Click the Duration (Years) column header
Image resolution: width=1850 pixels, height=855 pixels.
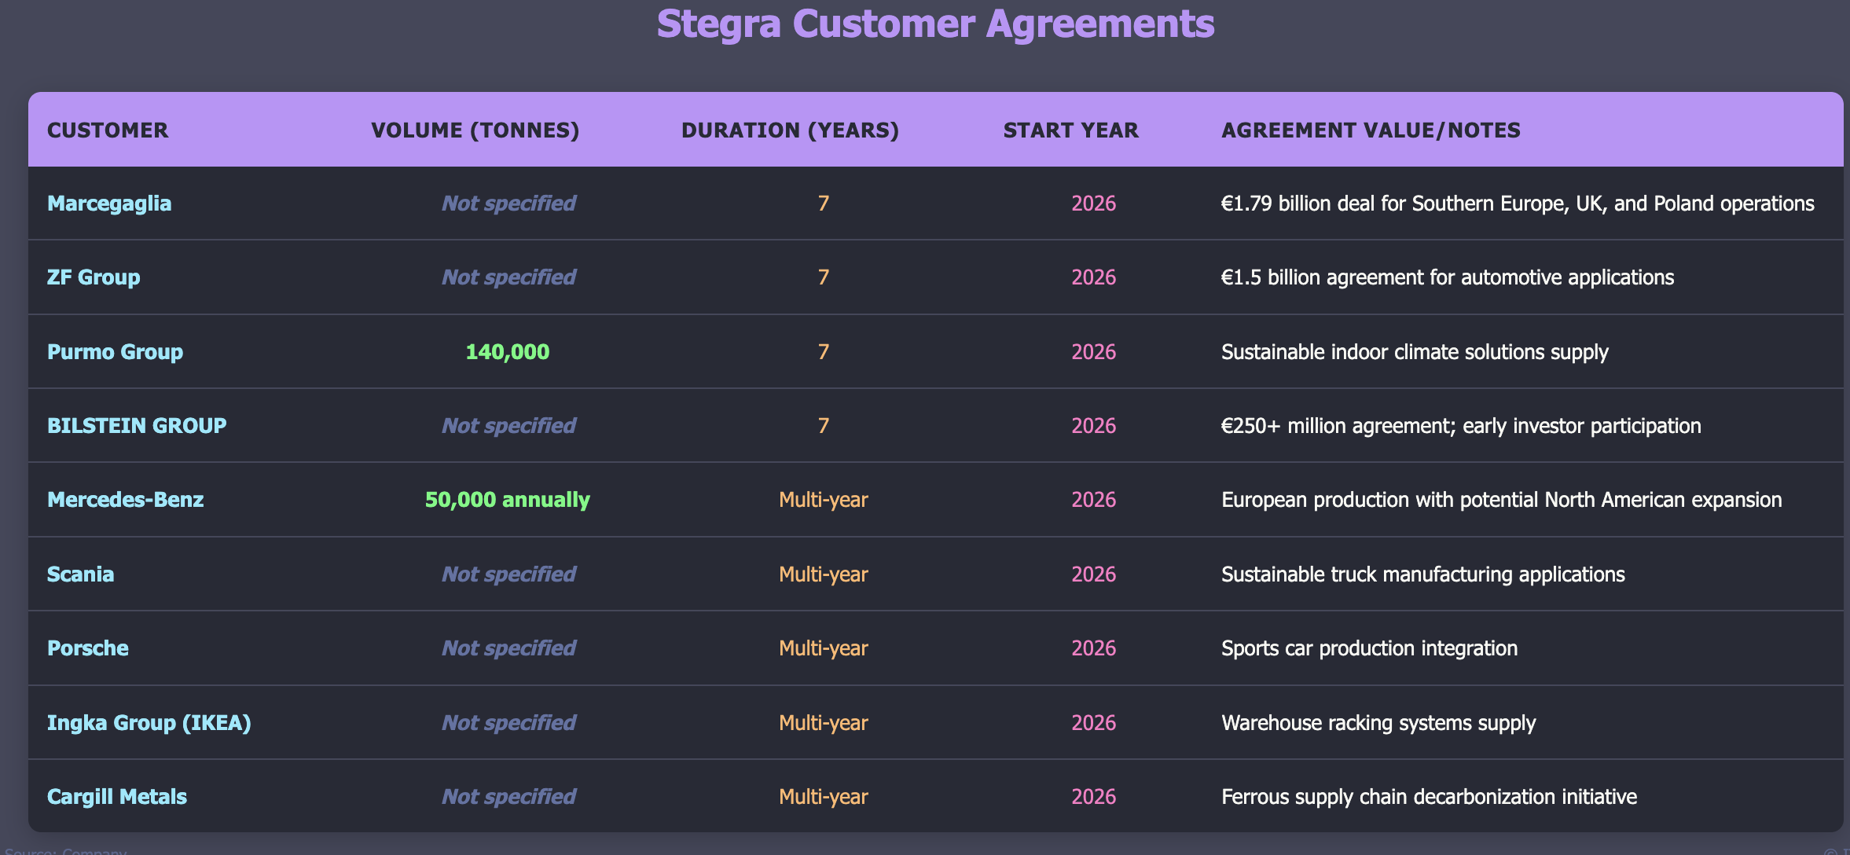point(790,130)
